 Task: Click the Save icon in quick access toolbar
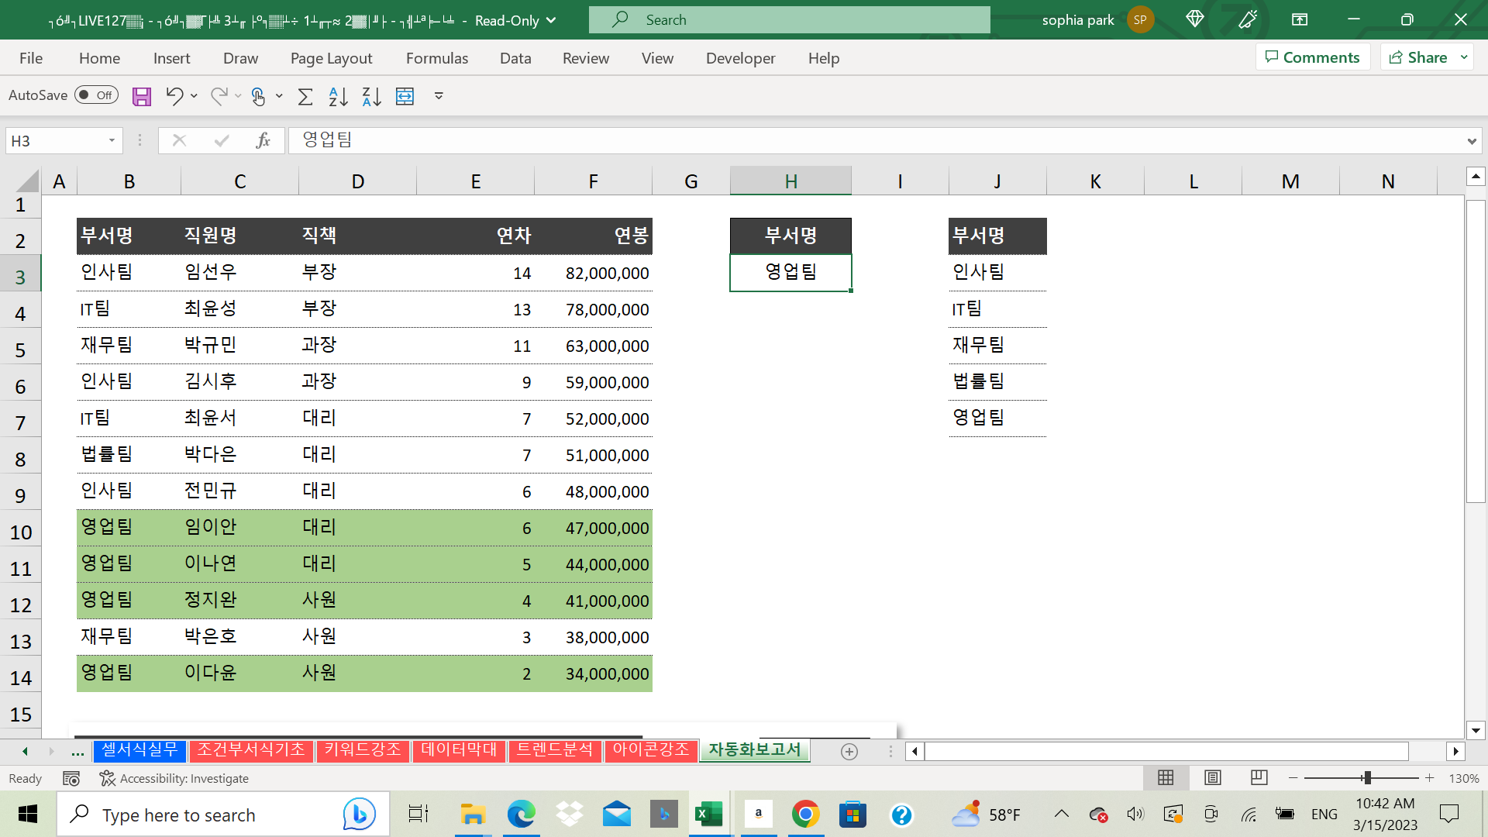pyautogui.click(x=142, y=96)
